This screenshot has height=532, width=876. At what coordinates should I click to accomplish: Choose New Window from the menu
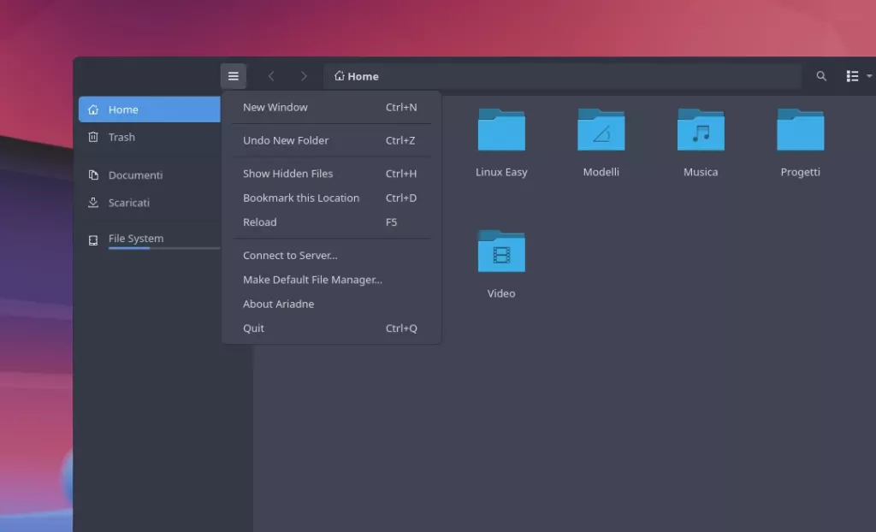click(x=331, y=107)
